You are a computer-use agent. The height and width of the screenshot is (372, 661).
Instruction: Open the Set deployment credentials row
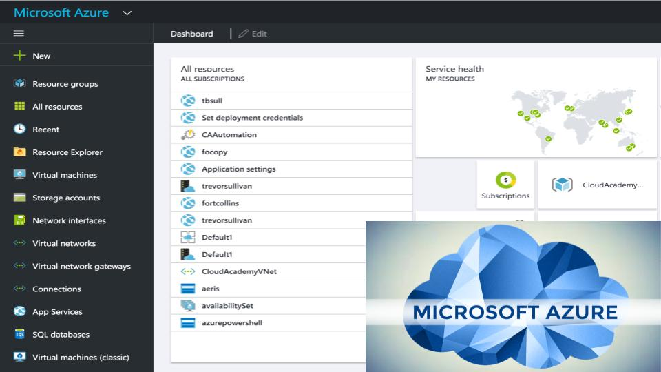291,118
